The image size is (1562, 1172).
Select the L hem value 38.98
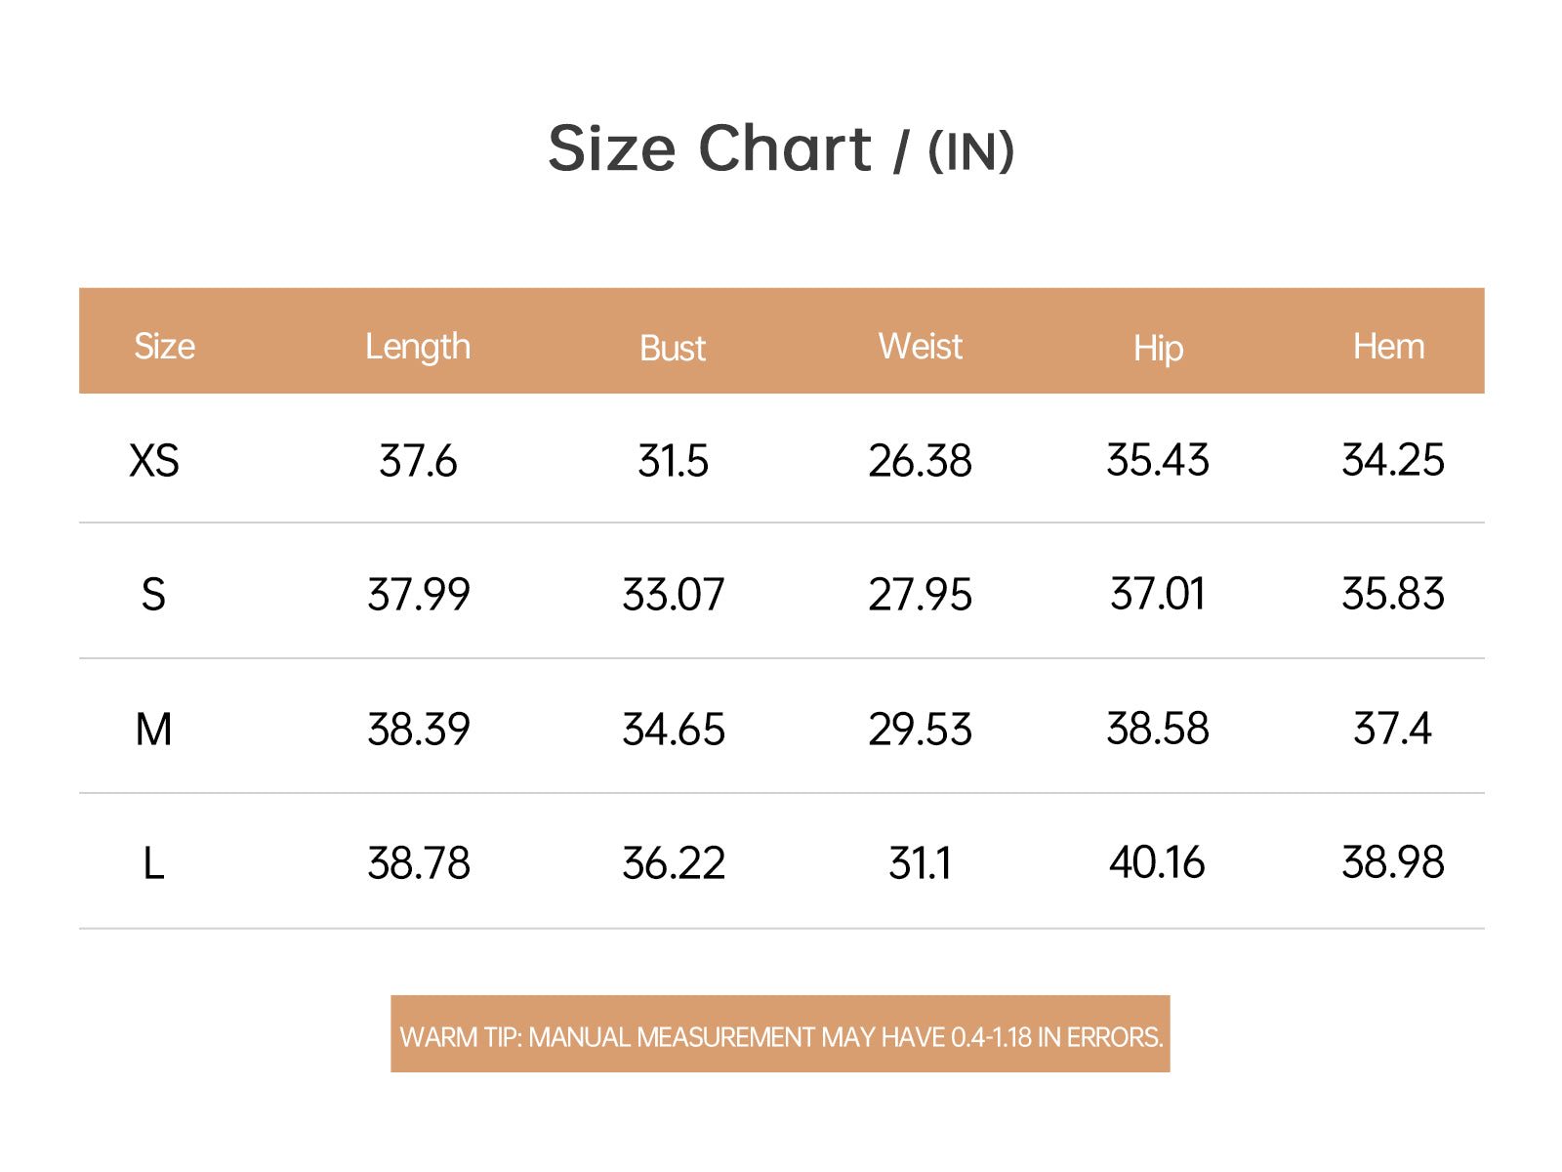(x=1392, y=863)
